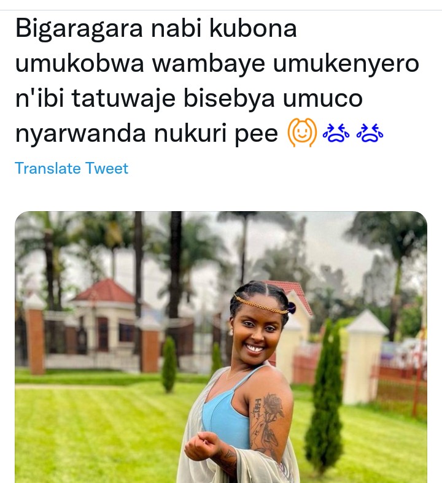442x483 pixels.
Task: Click the word "nyarwanda" in tweet text
Action: pos(80,134)
